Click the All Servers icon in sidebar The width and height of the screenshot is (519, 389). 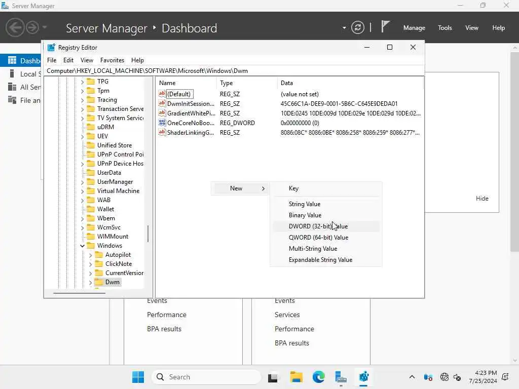(x=12, y=87)
